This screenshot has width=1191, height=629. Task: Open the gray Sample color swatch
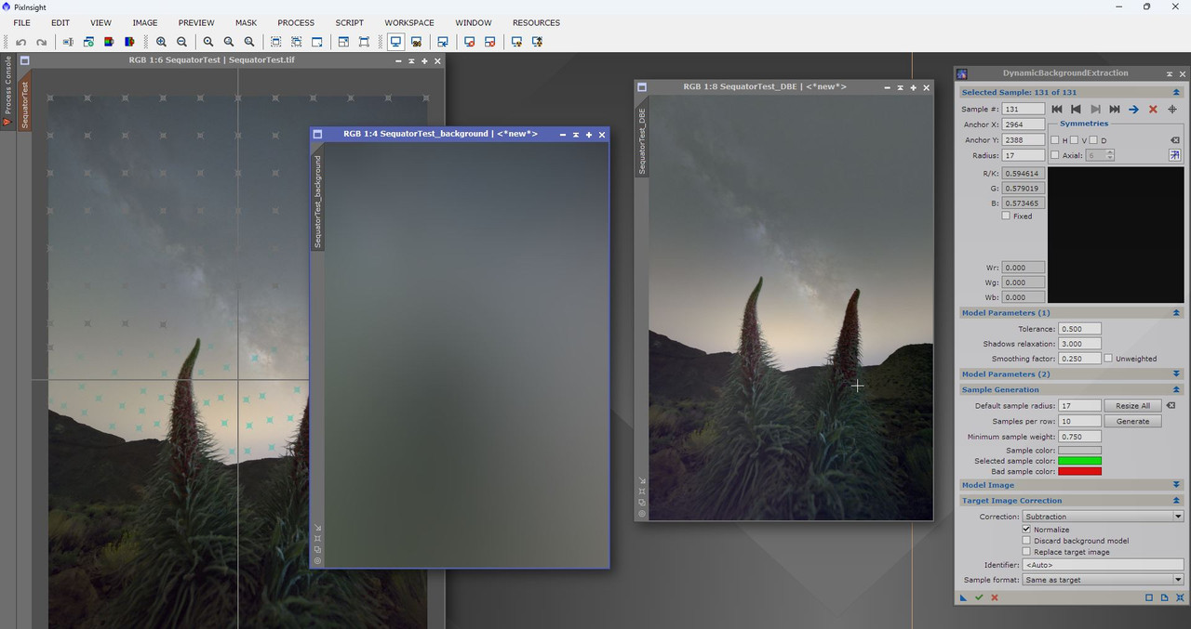point(1079,451)
